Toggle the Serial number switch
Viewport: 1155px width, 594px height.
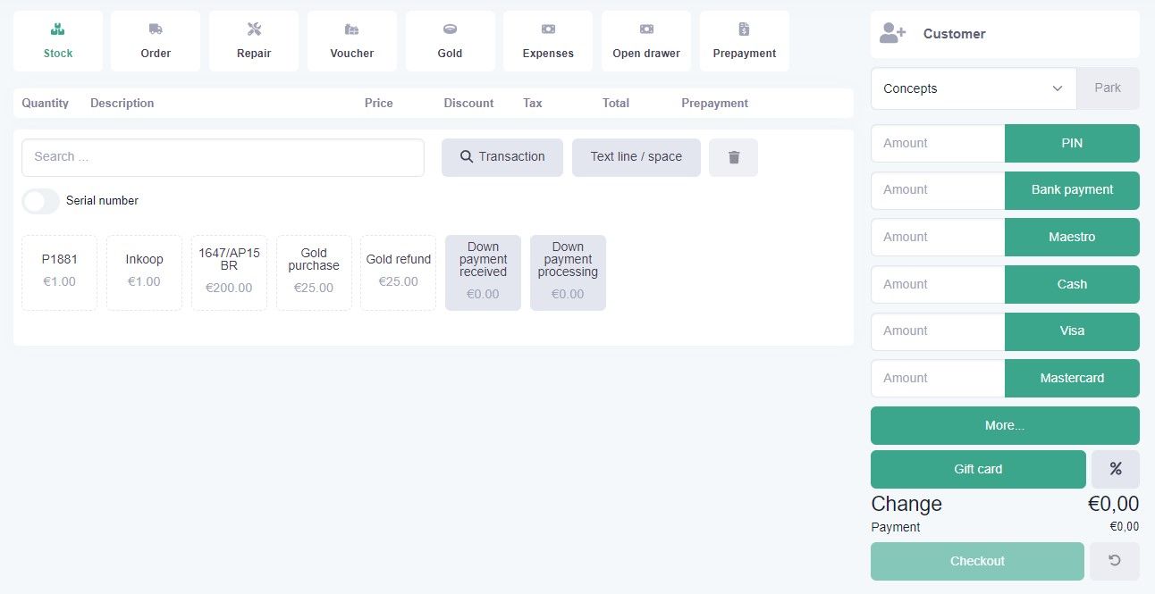41,201
